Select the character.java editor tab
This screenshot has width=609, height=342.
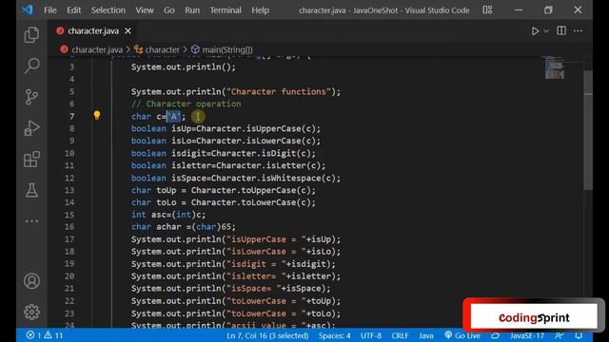(x=93, y=31)
